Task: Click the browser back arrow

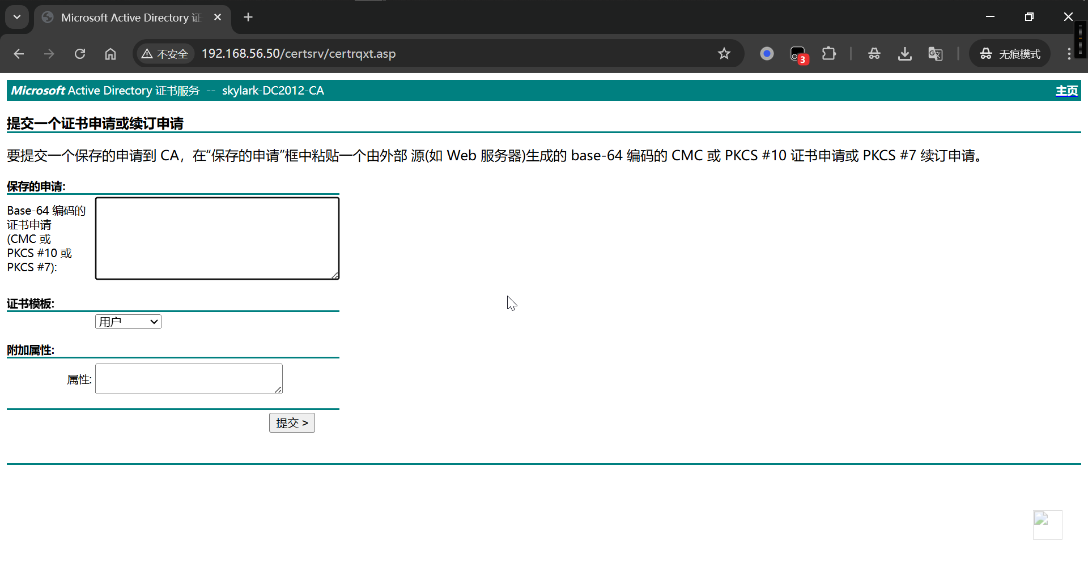Action: coord(19,54)
